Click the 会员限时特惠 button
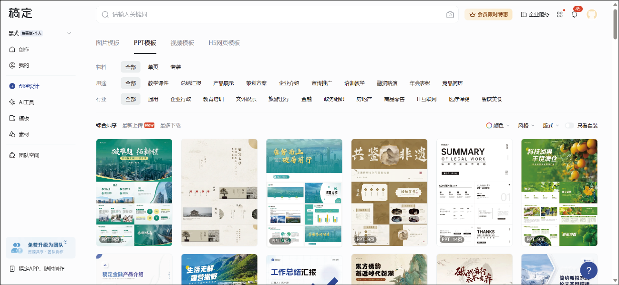Image resolution: width=619 pixels, height=285 pixels. [488, 15]
